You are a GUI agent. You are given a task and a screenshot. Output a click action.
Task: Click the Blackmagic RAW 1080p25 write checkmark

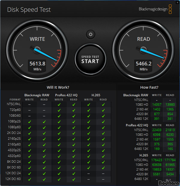click(x=29, y=122)
